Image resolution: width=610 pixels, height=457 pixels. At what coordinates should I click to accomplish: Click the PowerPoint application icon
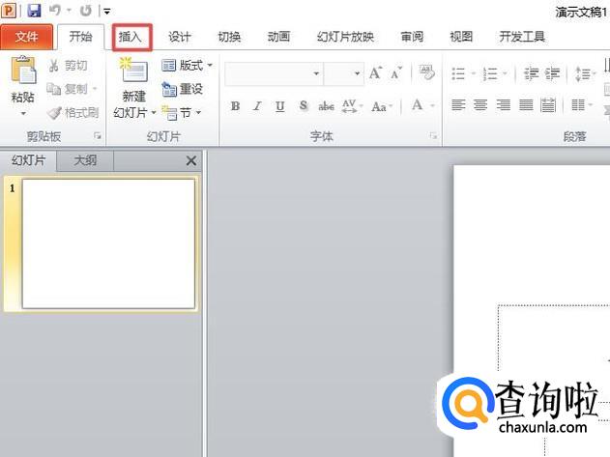click(x=9, y=11)
